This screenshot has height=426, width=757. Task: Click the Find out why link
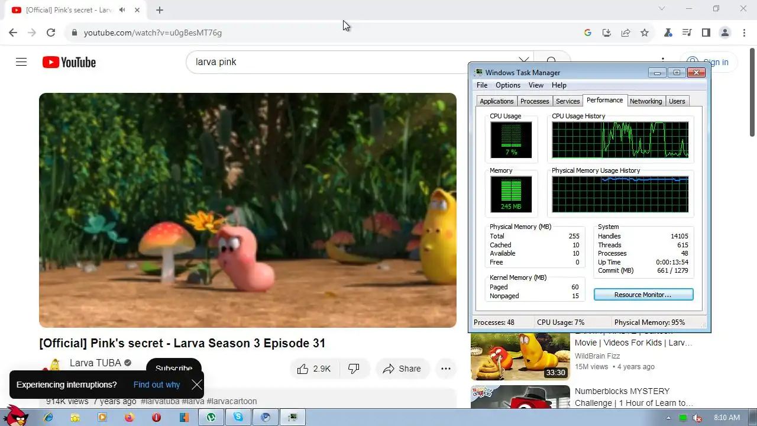[157, 385]
